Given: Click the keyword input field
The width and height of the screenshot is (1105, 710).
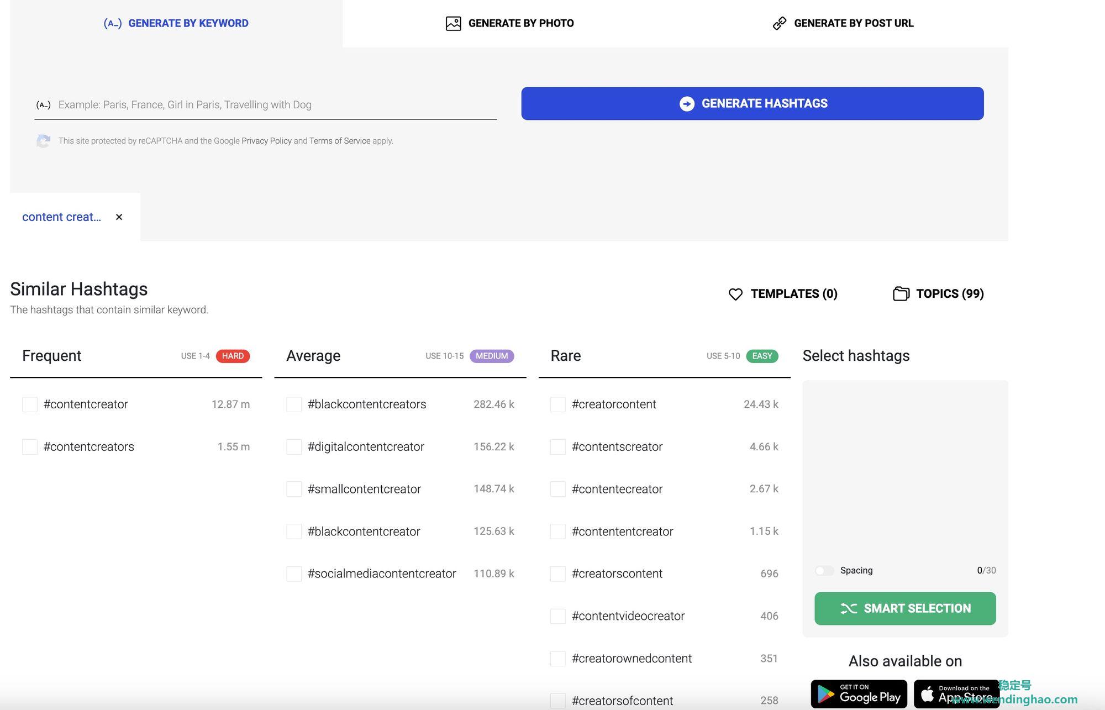Looking at the screenshot, I should pyautogui.click(x=265, y=103).
